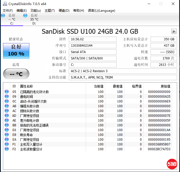This screenshot has width=180, height=172.
Task: Click the 良好 100 % health status button
Action: 16,51
